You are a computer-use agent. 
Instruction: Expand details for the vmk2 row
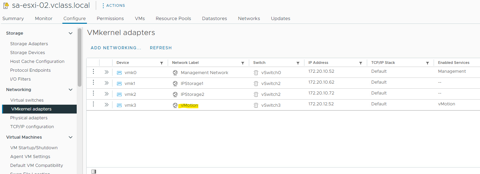106,94
